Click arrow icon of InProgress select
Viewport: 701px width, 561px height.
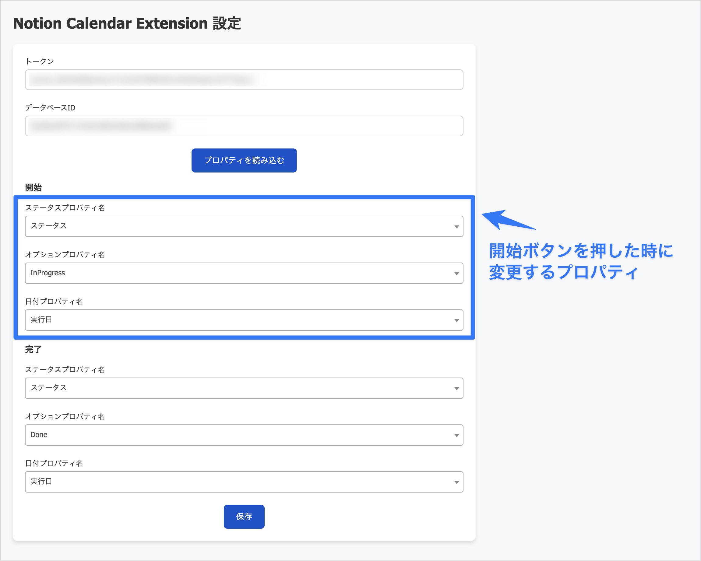(x=456, y=274)
